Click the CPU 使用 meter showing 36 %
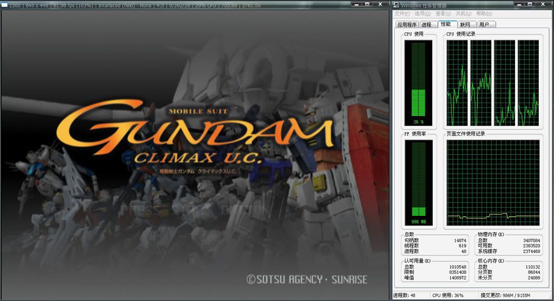 pyautogui.click(x=418, y=83)
